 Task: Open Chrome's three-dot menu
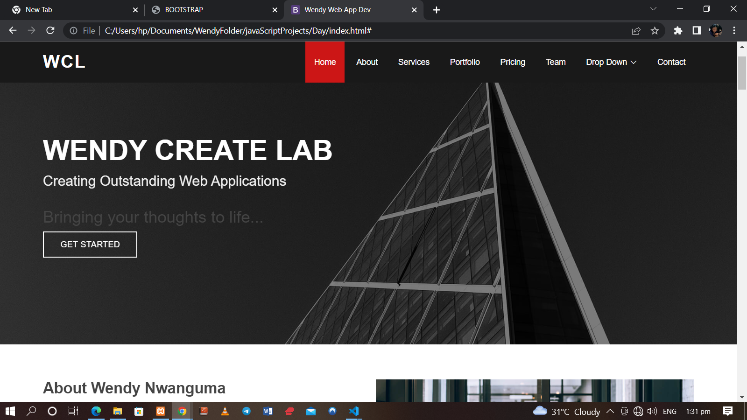[734, 31]
